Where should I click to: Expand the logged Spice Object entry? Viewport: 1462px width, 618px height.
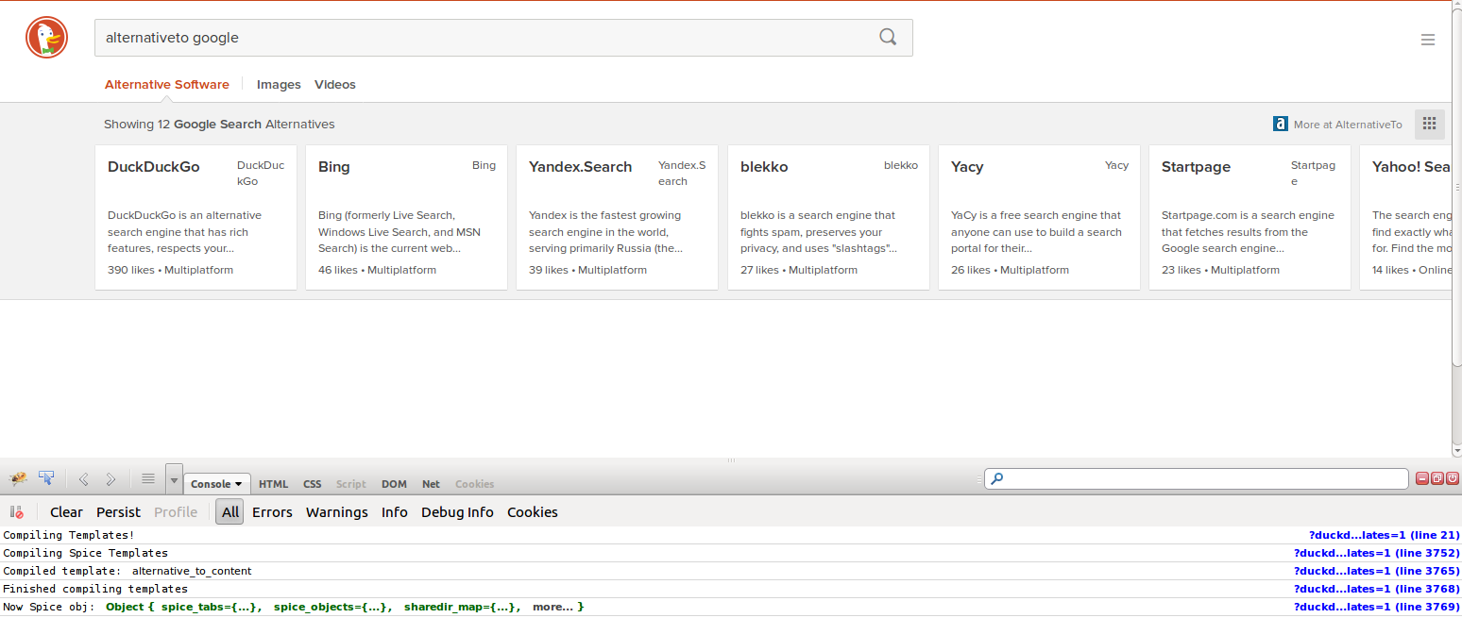click(345, 607)
